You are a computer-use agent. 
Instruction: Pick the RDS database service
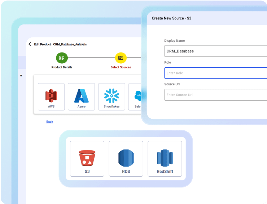[126, 159]
